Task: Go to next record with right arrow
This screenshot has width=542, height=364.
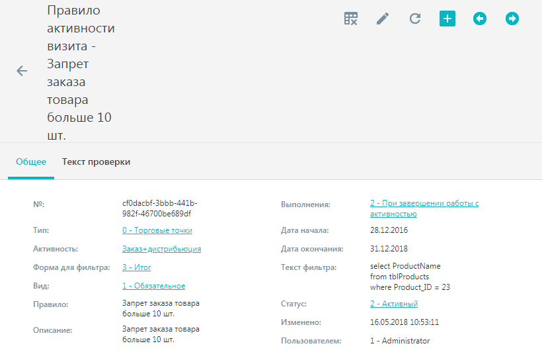Action: coord(512,19)
